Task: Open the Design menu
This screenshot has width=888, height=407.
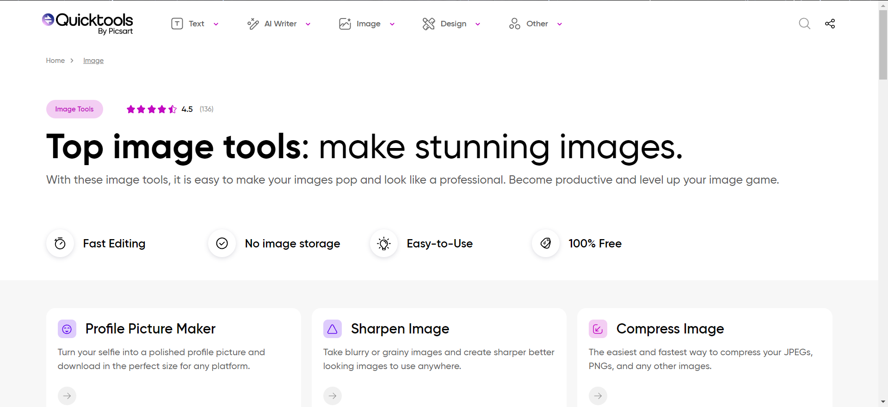Action: pos(452,24)
